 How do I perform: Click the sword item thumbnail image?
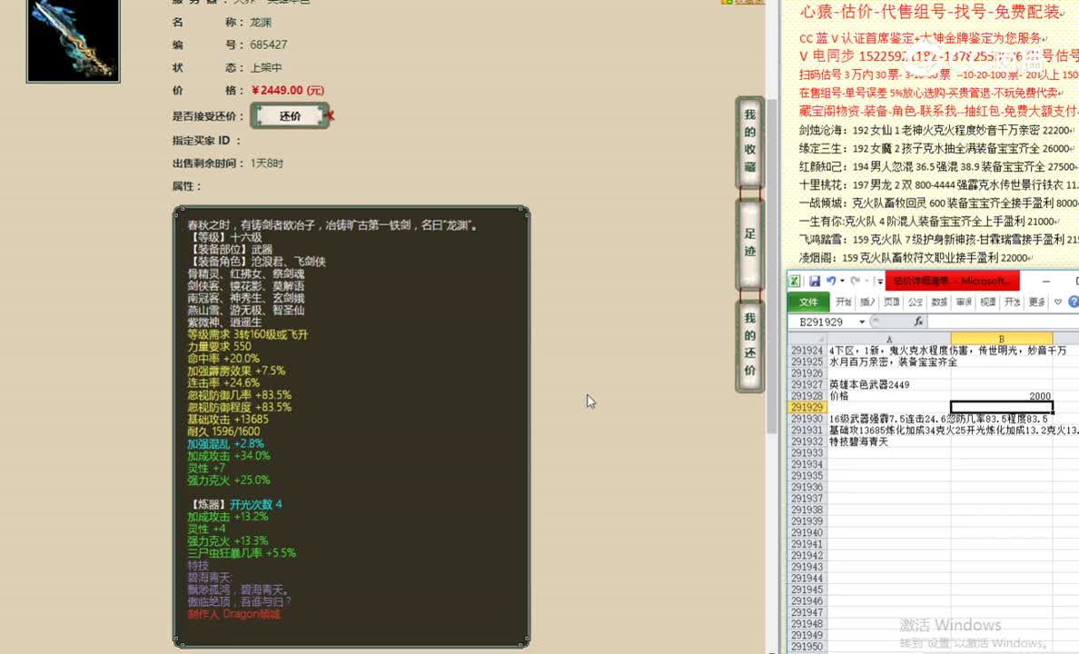point(73,41)
